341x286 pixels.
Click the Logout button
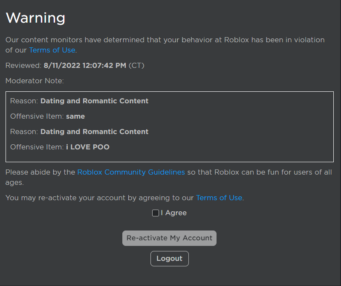tap(169, 259)
